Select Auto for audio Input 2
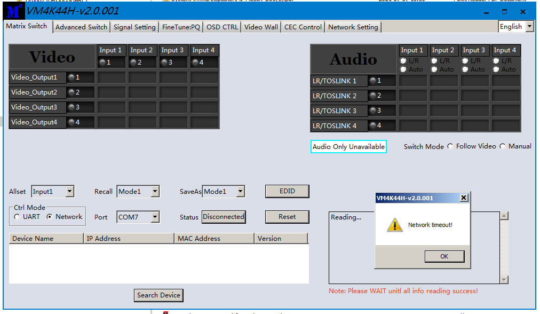Viewport: 540px width, 314px height. (434, 69)
